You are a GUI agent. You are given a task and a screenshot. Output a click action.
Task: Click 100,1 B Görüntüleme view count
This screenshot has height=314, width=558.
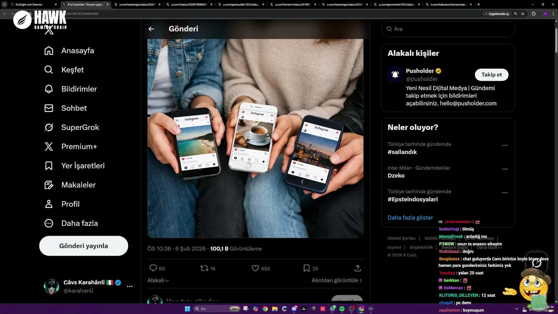pos(236,249)
